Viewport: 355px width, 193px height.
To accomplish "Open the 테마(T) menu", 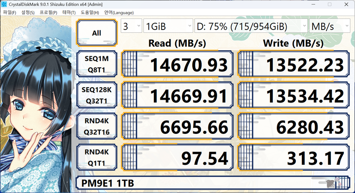I will [x=69, y=12].
